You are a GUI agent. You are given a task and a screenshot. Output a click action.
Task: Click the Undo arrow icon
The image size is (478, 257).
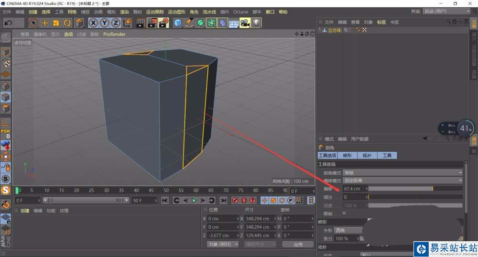[x=8, y=22]
